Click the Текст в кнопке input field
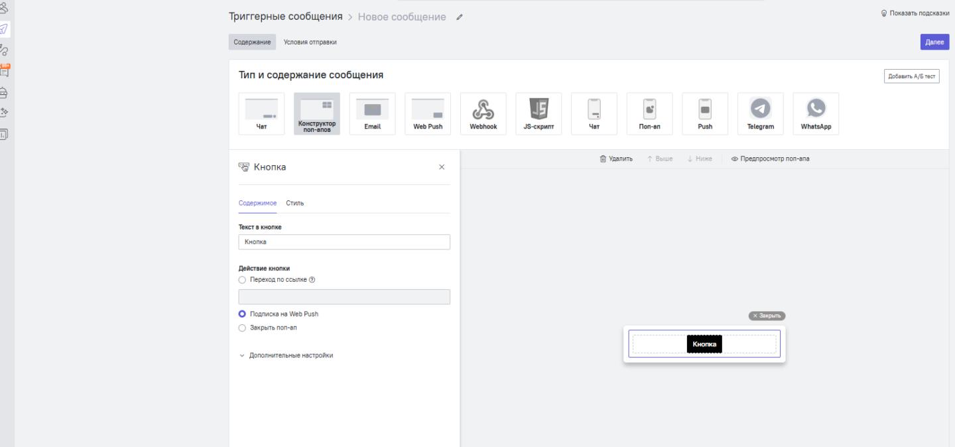 pos(344,242)
